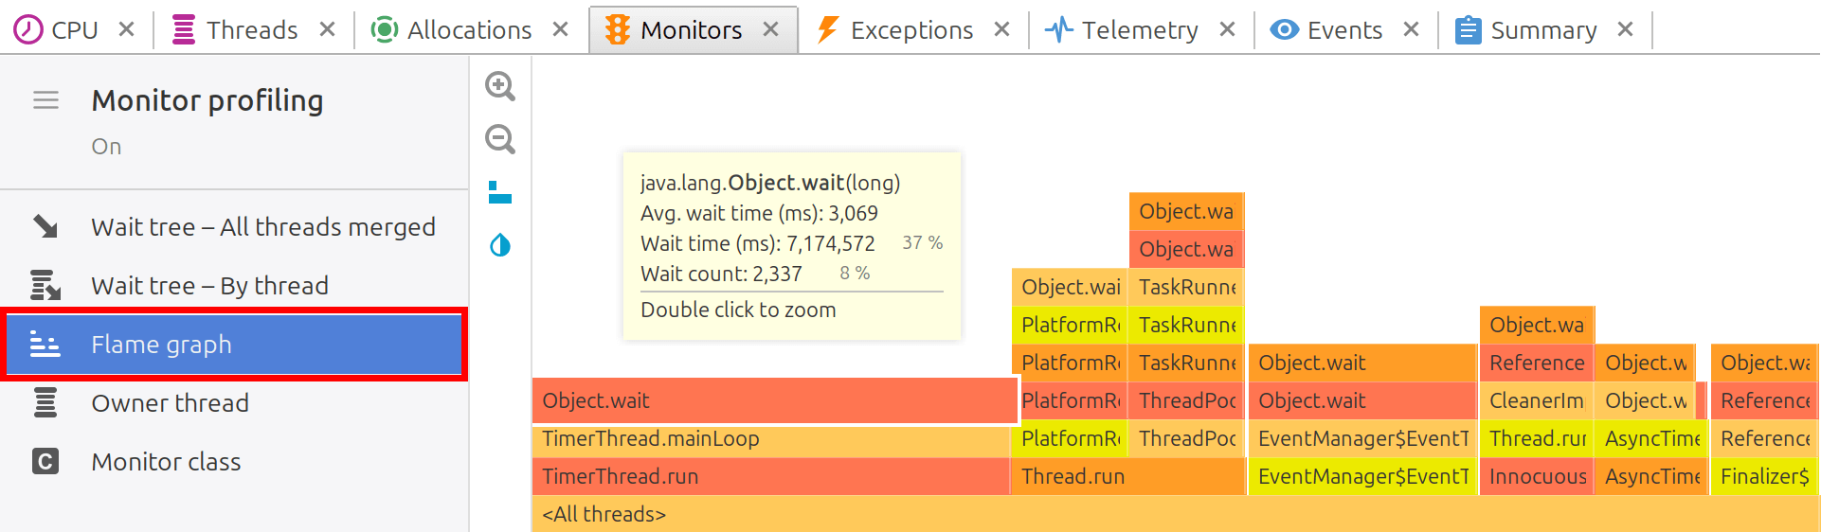1821x532 pixels.
Task: Select the Object.wai frame above PlatformR
Action: coord(1069,287)
